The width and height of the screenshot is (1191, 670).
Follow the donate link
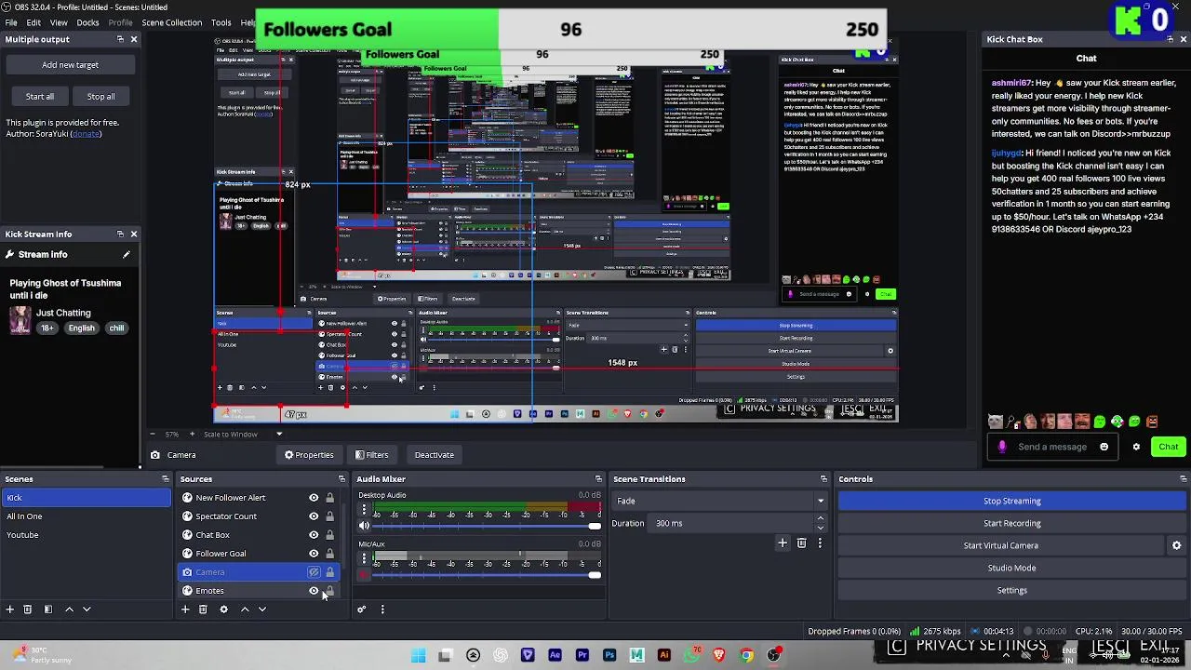(x=86, y=134)
